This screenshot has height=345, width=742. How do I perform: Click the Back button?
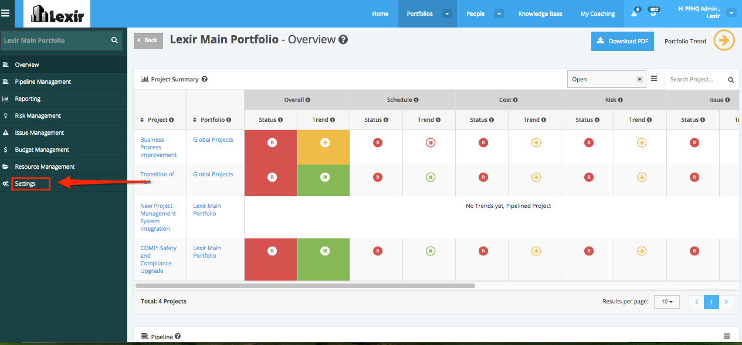[x=148, y=40]
